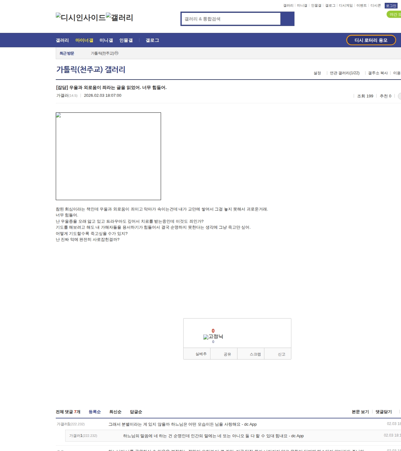Click the body line starting with 기도를 해보려고
This screenshot has height=451, width=401.
tap(153, 227)
